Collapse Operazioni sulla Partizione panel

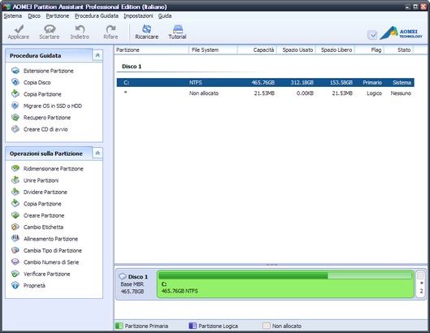click(98, 154)
